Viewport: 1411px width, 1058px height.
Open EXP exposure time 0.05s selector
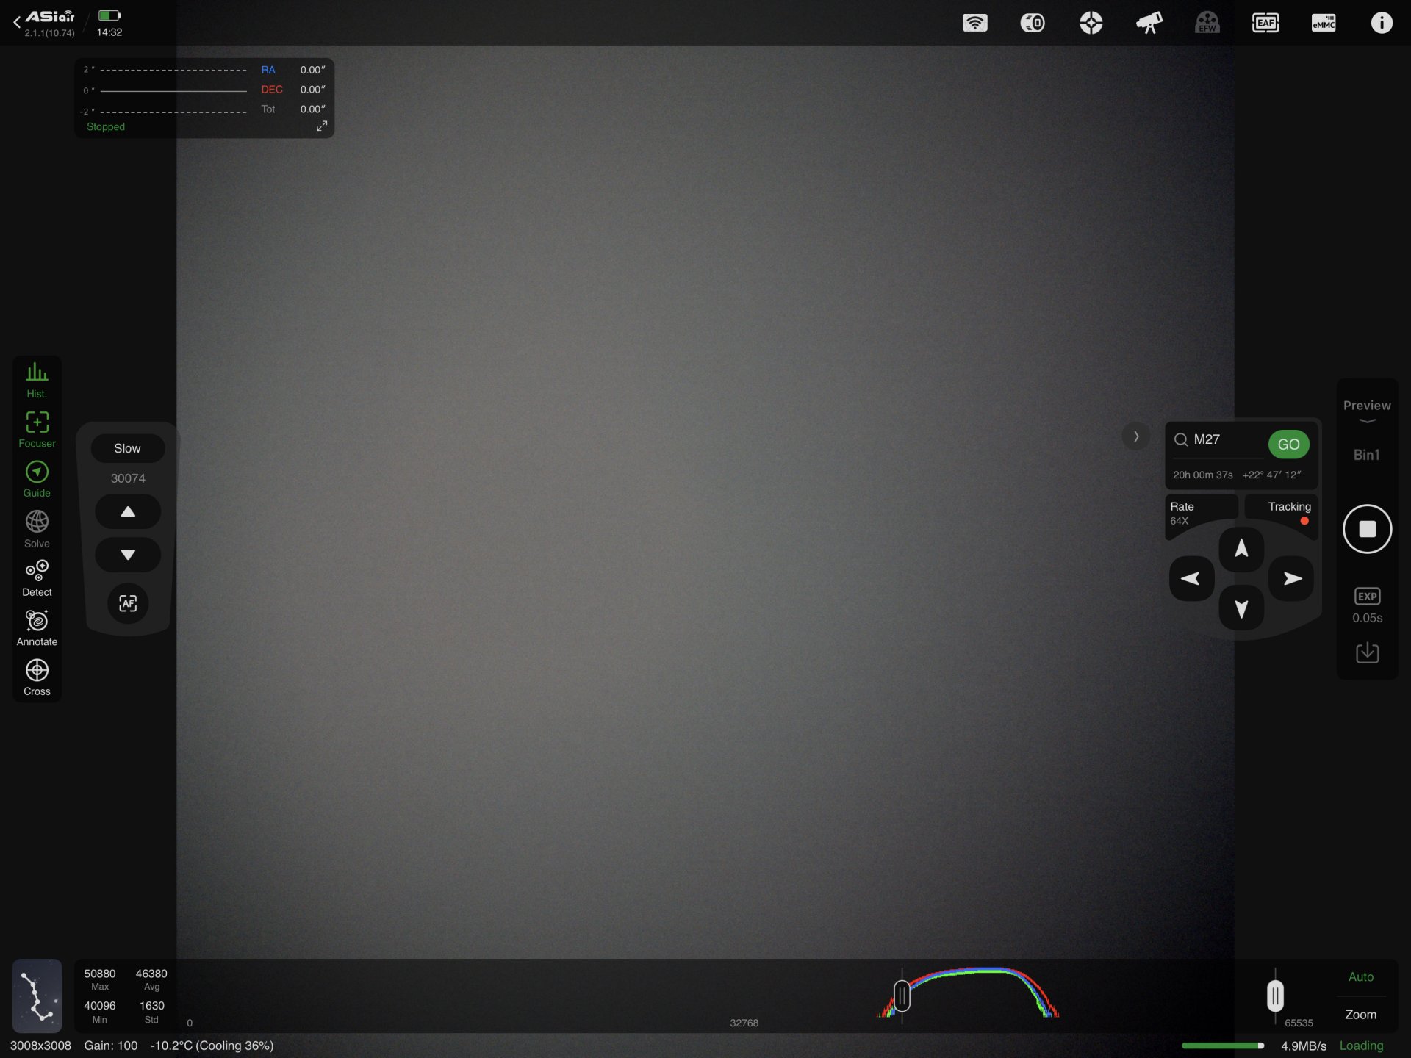coord(1367,605)
